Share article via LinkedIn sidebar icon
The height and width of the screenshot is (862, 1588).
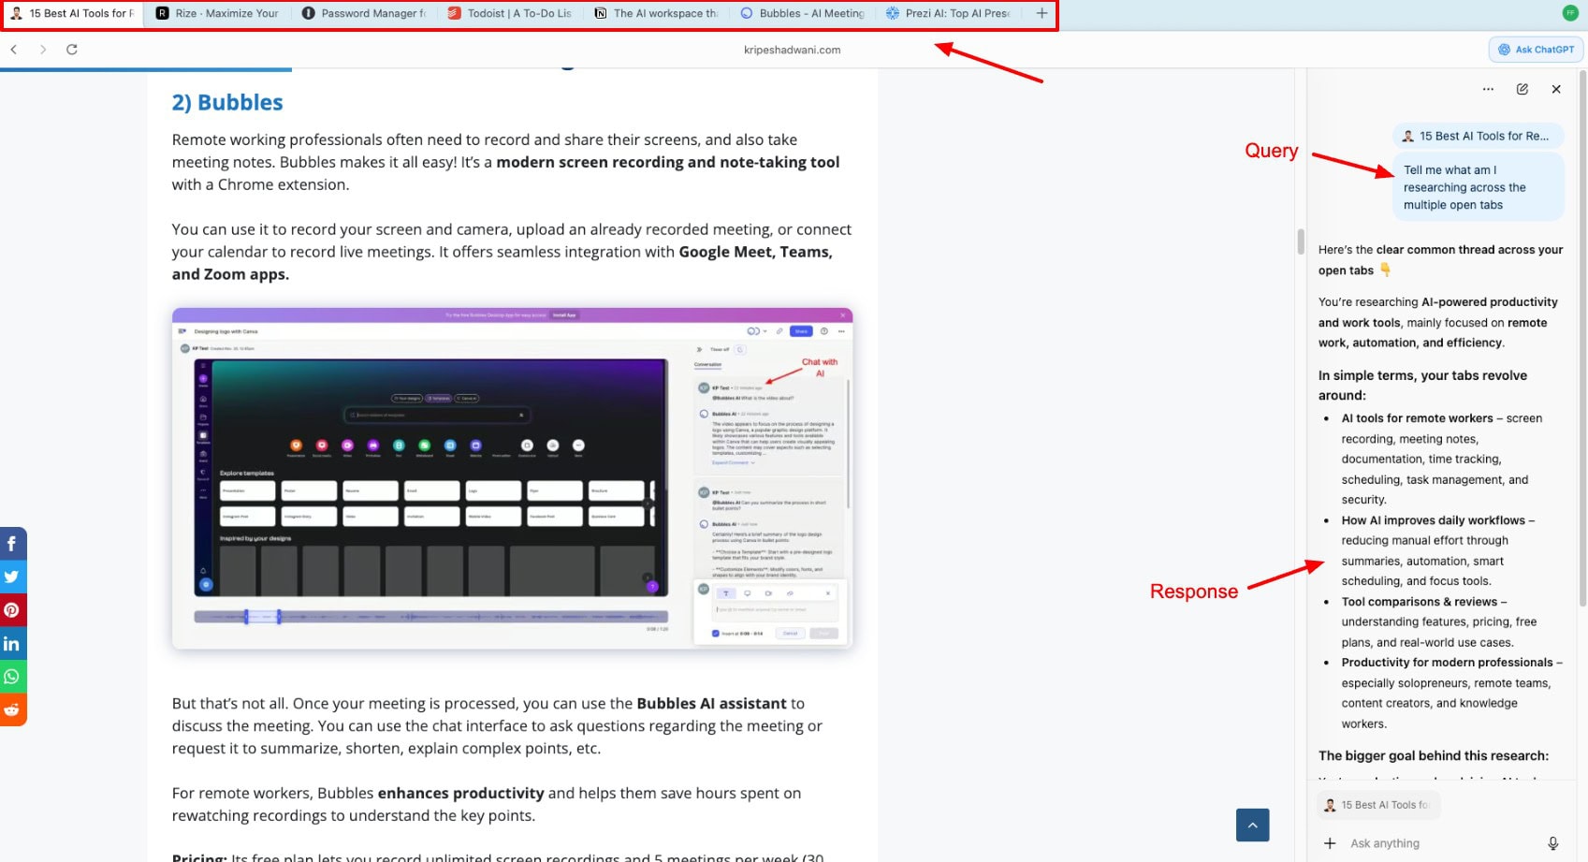[x=12, y=644]
